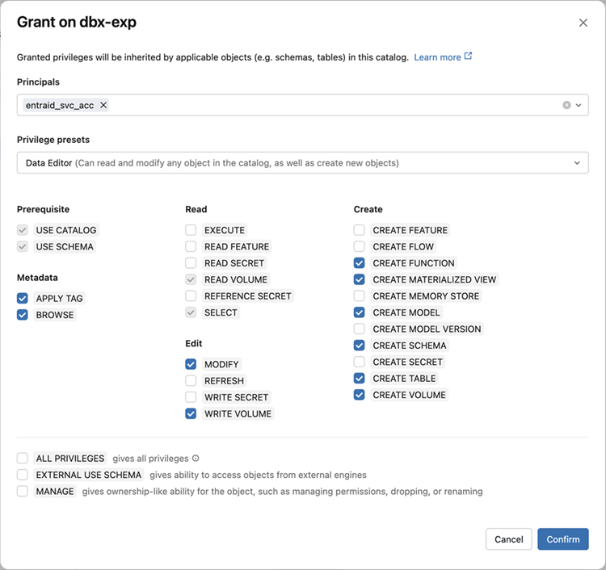Click inside the Principals input field

303,105
